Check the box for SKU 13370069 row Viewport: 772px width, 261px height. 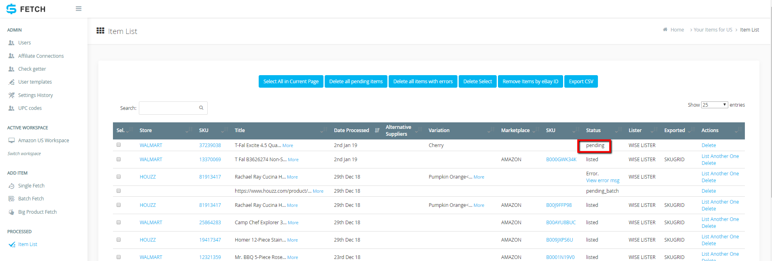tap(119, 159)
